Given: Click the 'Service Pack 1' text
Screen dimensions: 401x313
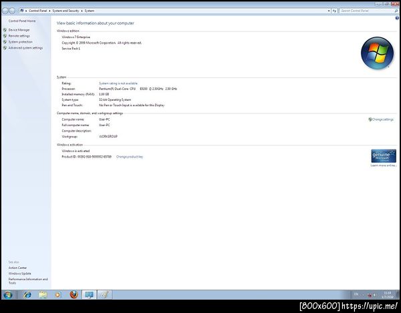Looking at the screenshot, I should pos(71,49).
